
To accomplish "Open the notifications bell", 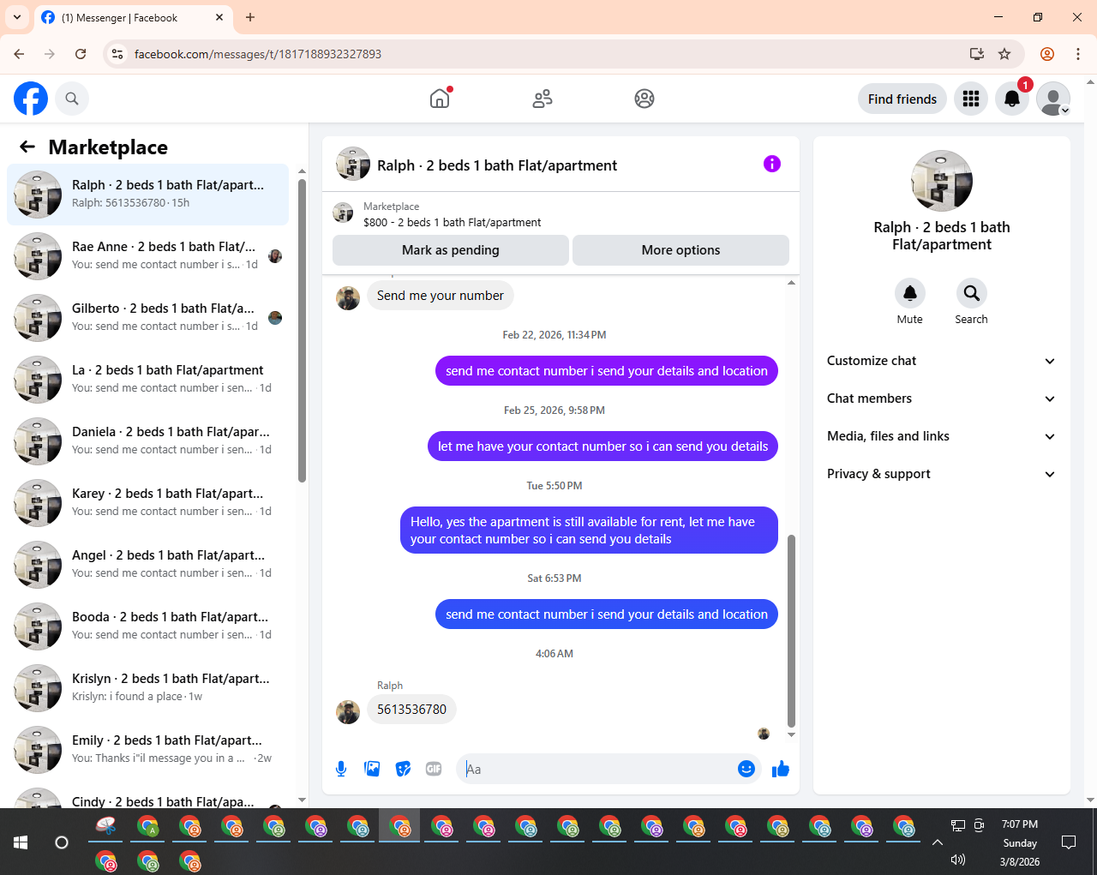I will tap(1012, 99).
